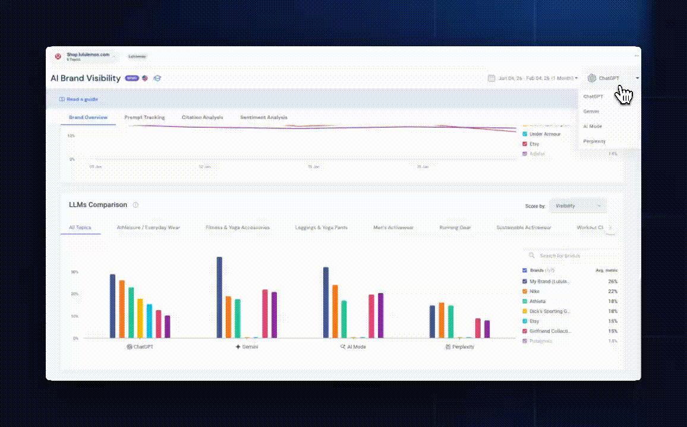
Task: Click AI Mode icon under chart
Action: [343, 346]
